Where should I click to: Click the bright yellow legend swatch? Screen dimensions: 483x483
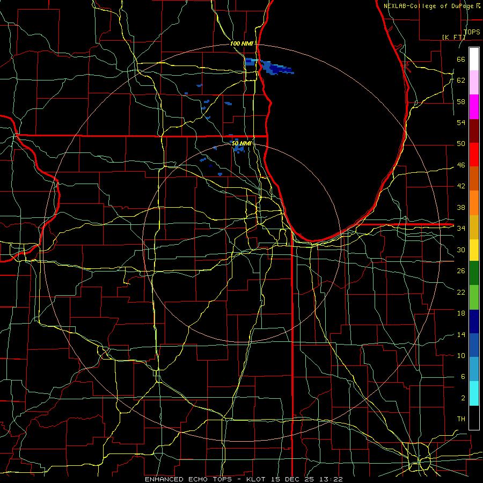(474, 250)
